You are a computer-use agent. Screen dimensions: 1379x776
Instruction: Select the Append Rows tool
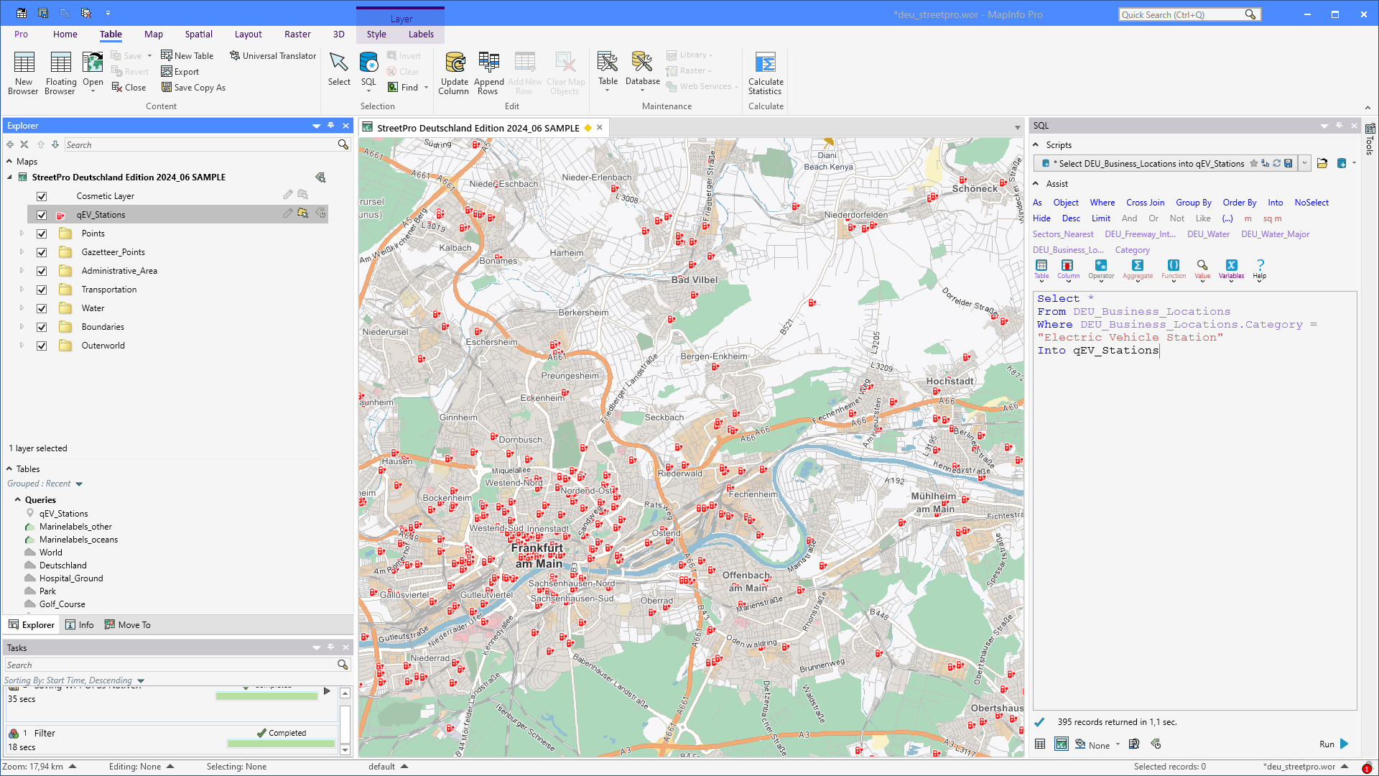(488, 72)
